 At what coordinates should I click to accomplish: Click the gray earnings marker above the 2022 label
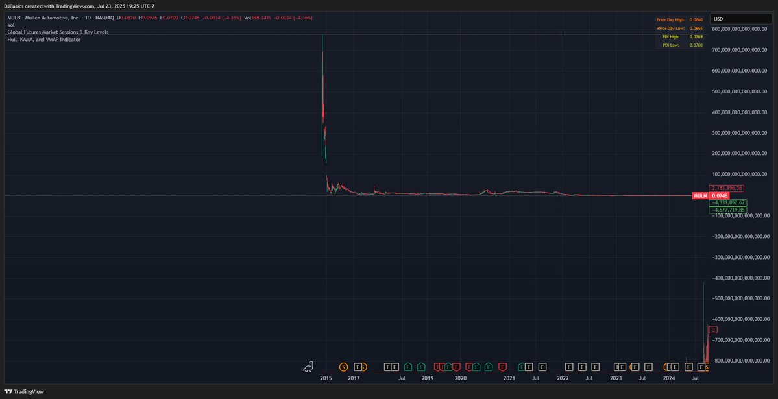pos(569,367)
